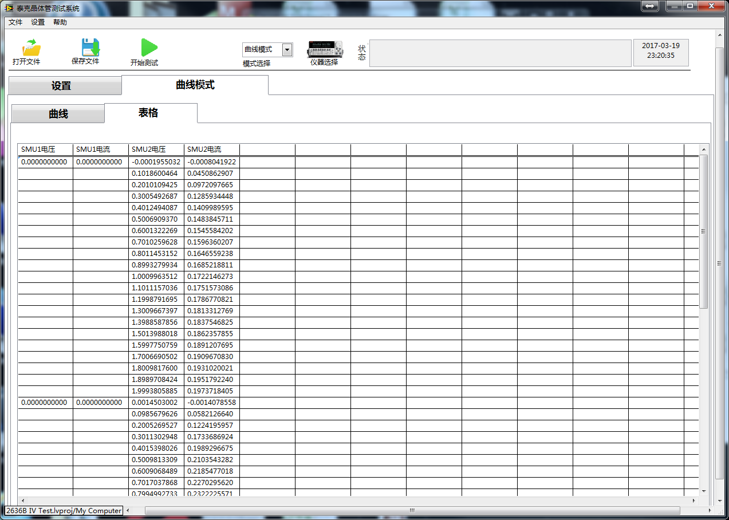Click the 保存文件 floppy disk icon
This screenshot has width=729, height=520.
[90, 48]
